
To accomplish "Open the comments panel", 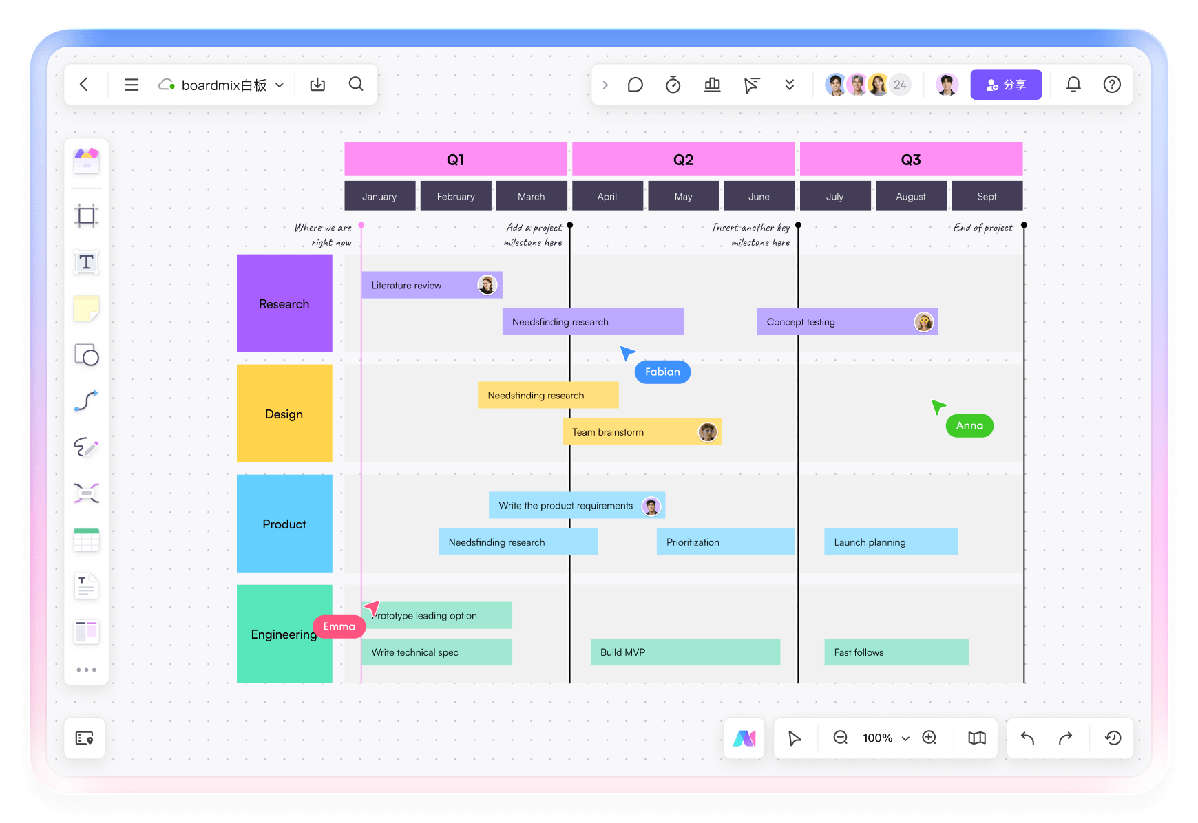I will click(635, 85).
